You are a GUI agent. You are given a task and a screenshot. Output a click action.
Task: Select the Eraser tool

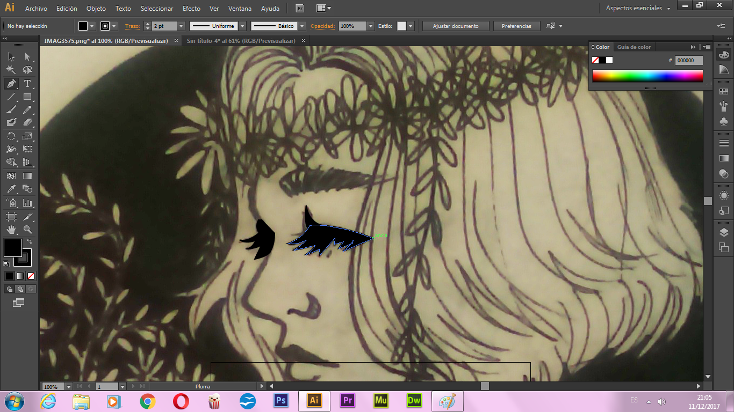[27, 122]
